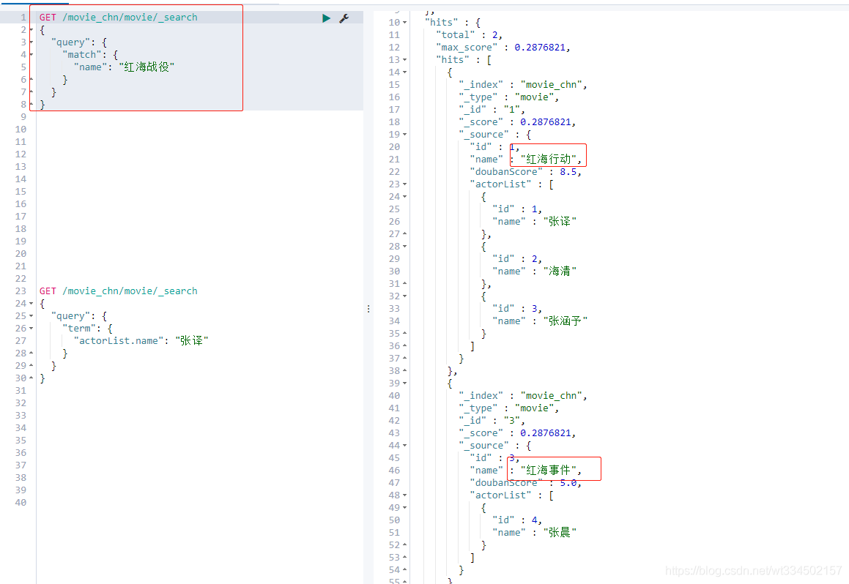Click the "max_score" value 0.2876821

pyautogui.click(x=540, y=47)
